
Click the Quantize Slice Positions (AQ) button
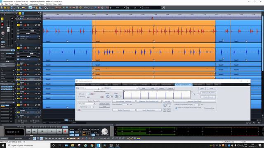pyautogui.click(x=148, y=101)
